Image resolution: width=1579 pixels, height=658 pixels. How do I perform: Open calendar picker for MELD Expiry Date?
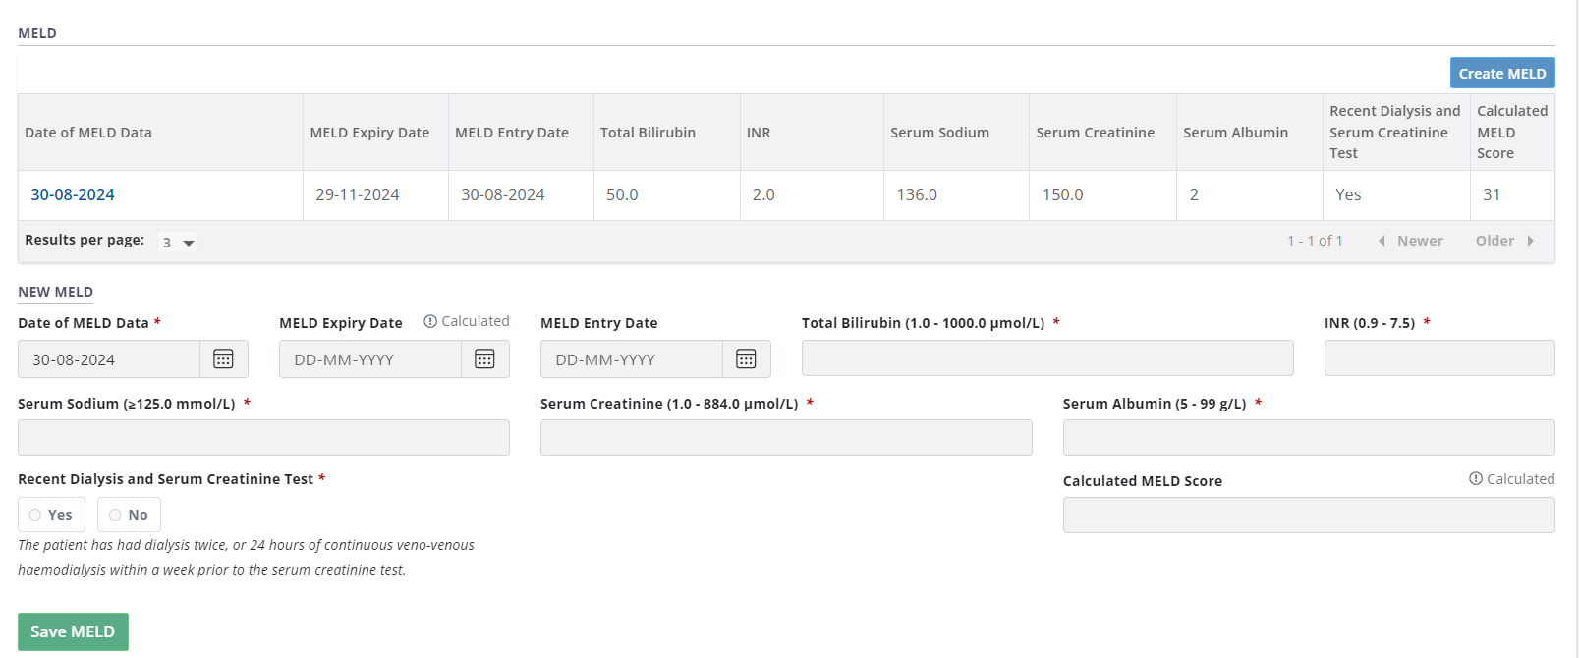[x=484, y=359]
